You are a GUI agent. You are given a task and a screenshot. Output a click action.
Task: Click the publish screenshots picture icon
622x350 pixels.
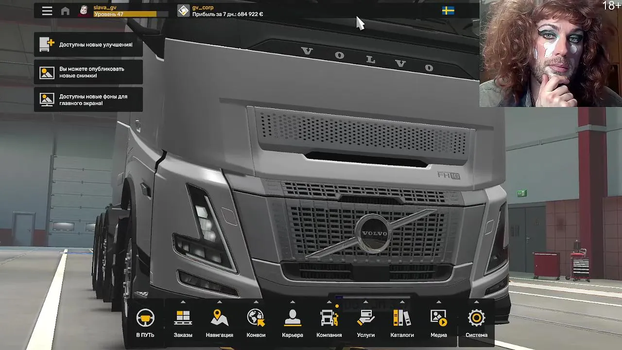click(47, 72)
